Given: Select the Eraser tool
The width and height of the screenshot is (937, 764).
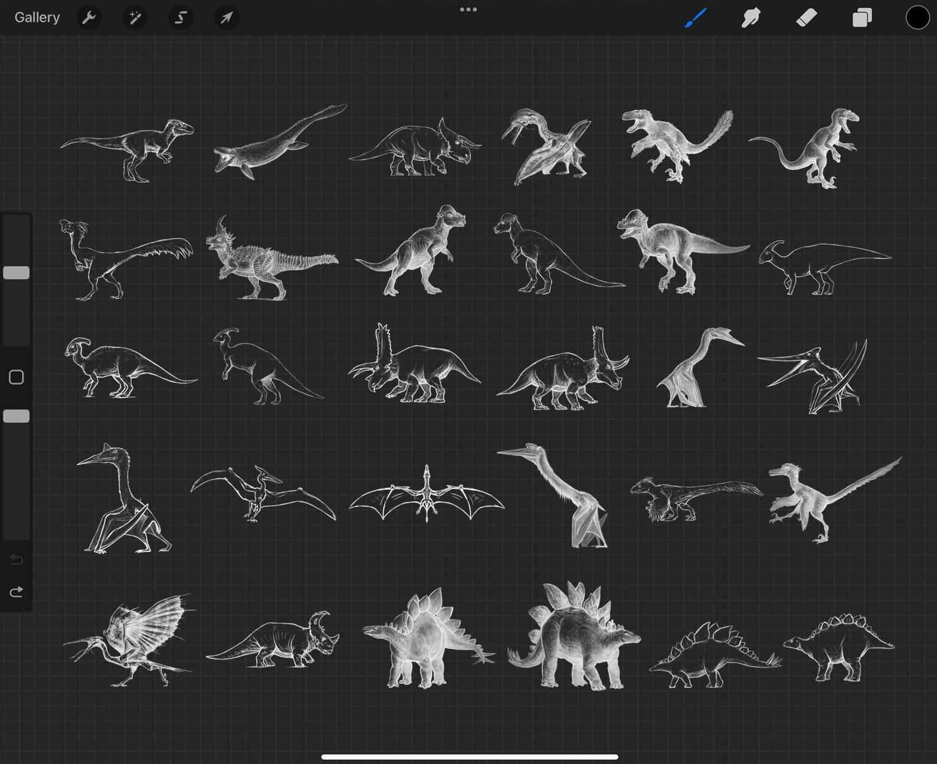Looking at the screenshot, I should pyautogui.click(x=807, y=18).
